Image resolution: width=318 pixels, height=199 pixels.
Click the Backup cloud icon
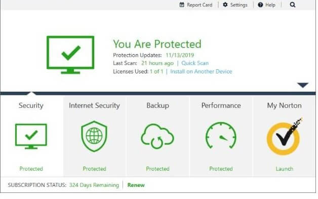157,136
